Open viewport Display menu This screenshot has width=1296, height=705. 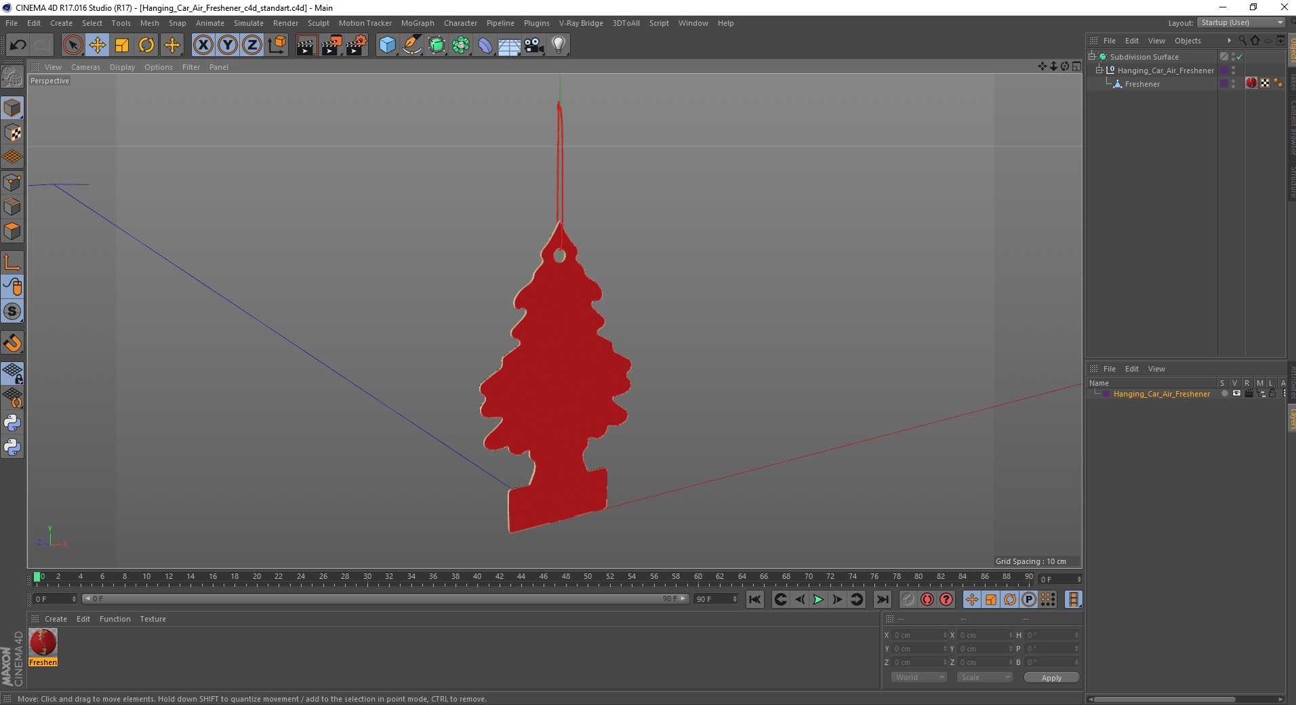click(122, 67)
